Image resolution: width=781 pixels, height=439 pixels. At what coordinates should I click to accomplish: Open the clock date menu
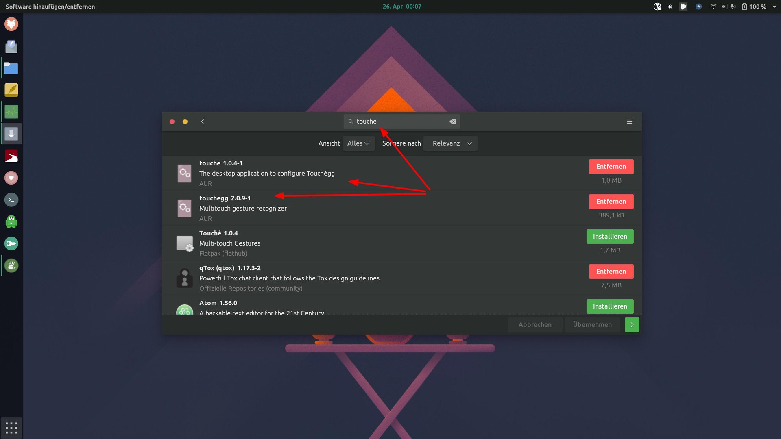(x=402, y=7)
